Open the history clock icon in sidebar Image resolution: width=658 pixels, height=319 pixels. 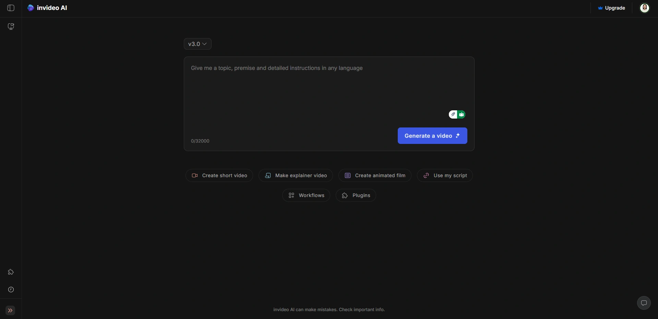tap(11, 290)
